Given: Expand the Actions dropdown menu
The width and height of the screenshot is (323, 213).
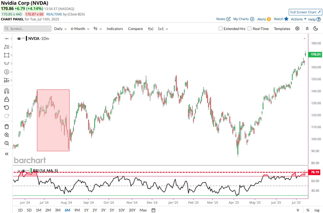Looking at the screenshot, I should click(x=298, y=19).
